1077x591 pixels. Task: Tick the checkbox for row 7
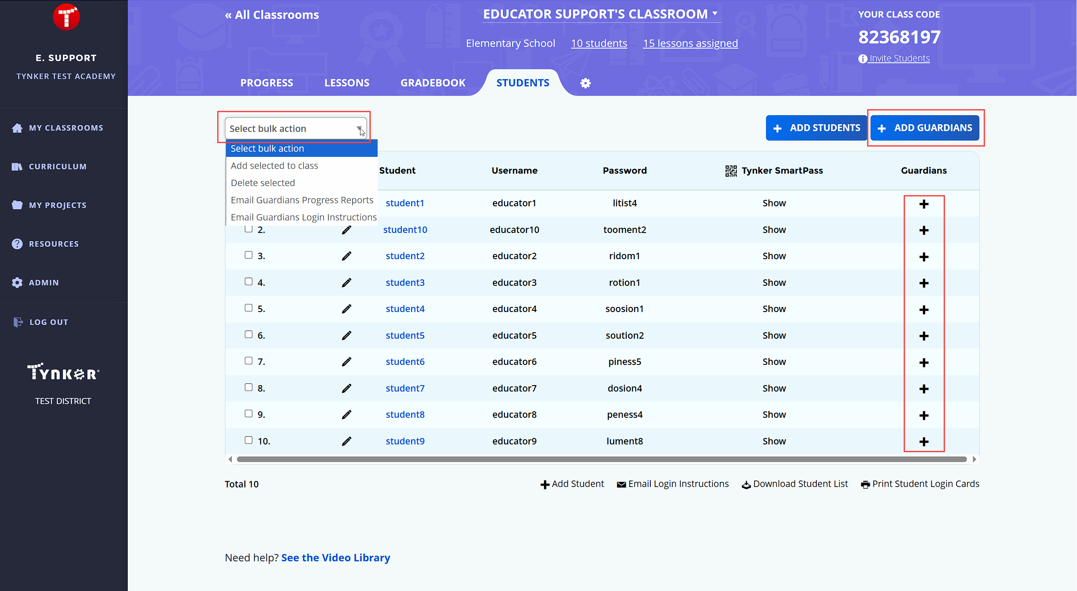click(x=249, y=361)
